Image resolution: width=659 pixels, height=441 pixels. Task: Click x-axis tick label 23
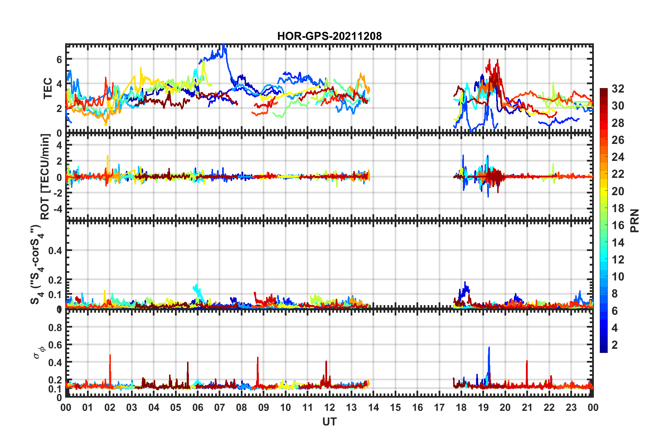click(571, 407)
